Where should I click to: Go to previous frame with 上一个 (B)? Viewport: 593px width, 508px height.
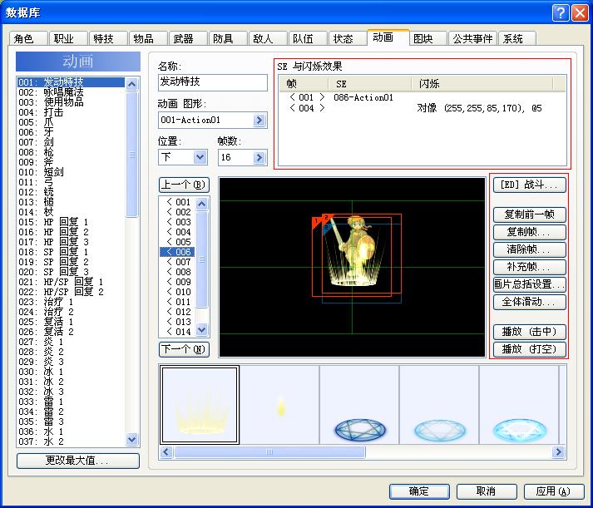coord(184,185)
